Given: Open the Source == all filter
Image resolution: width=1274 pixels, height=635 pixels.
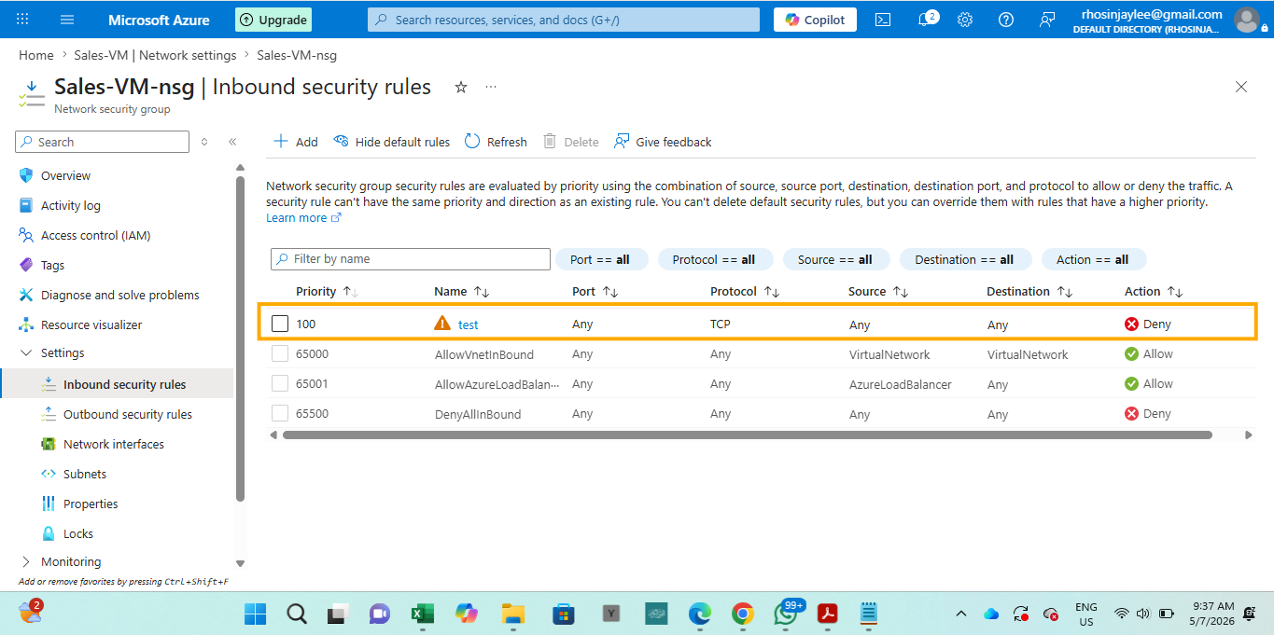Looking at the screenshot, I should [x=835, y=259].
